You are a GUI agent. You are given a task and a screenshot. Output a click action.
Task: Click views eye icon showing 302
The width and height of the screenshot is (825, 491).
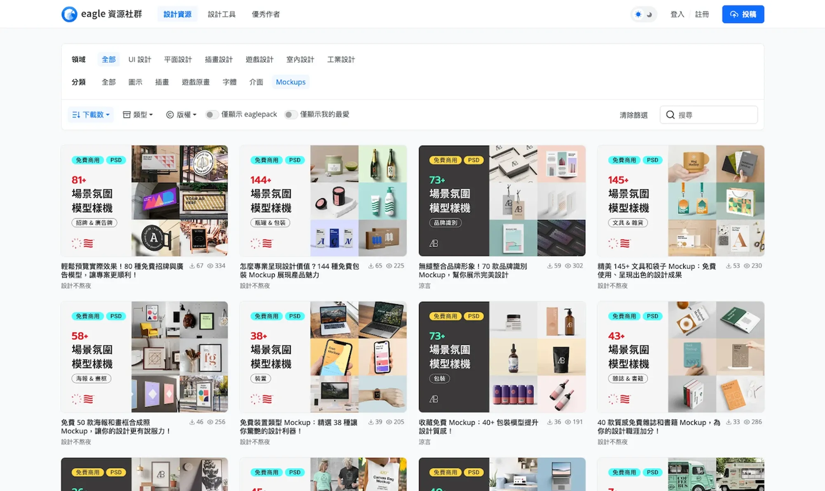[x=568, y=266]
